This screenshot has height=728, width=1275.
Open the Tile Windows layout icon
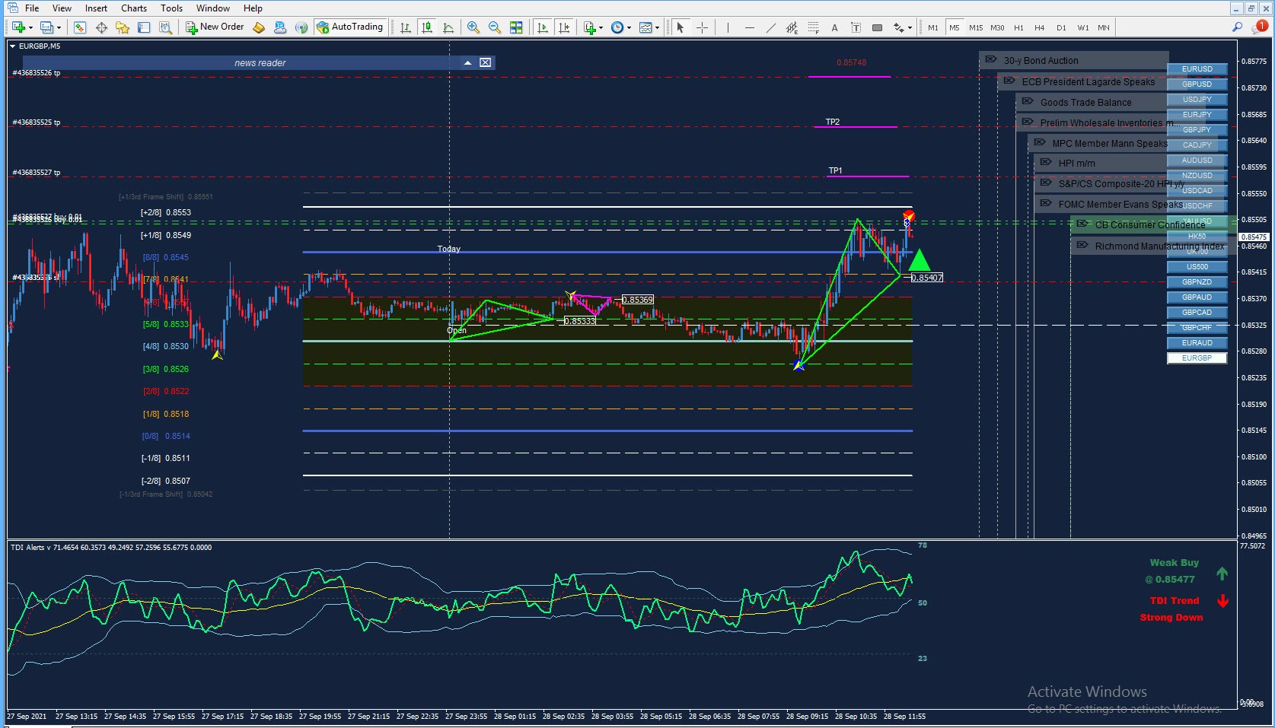click(x=516, y=27)
